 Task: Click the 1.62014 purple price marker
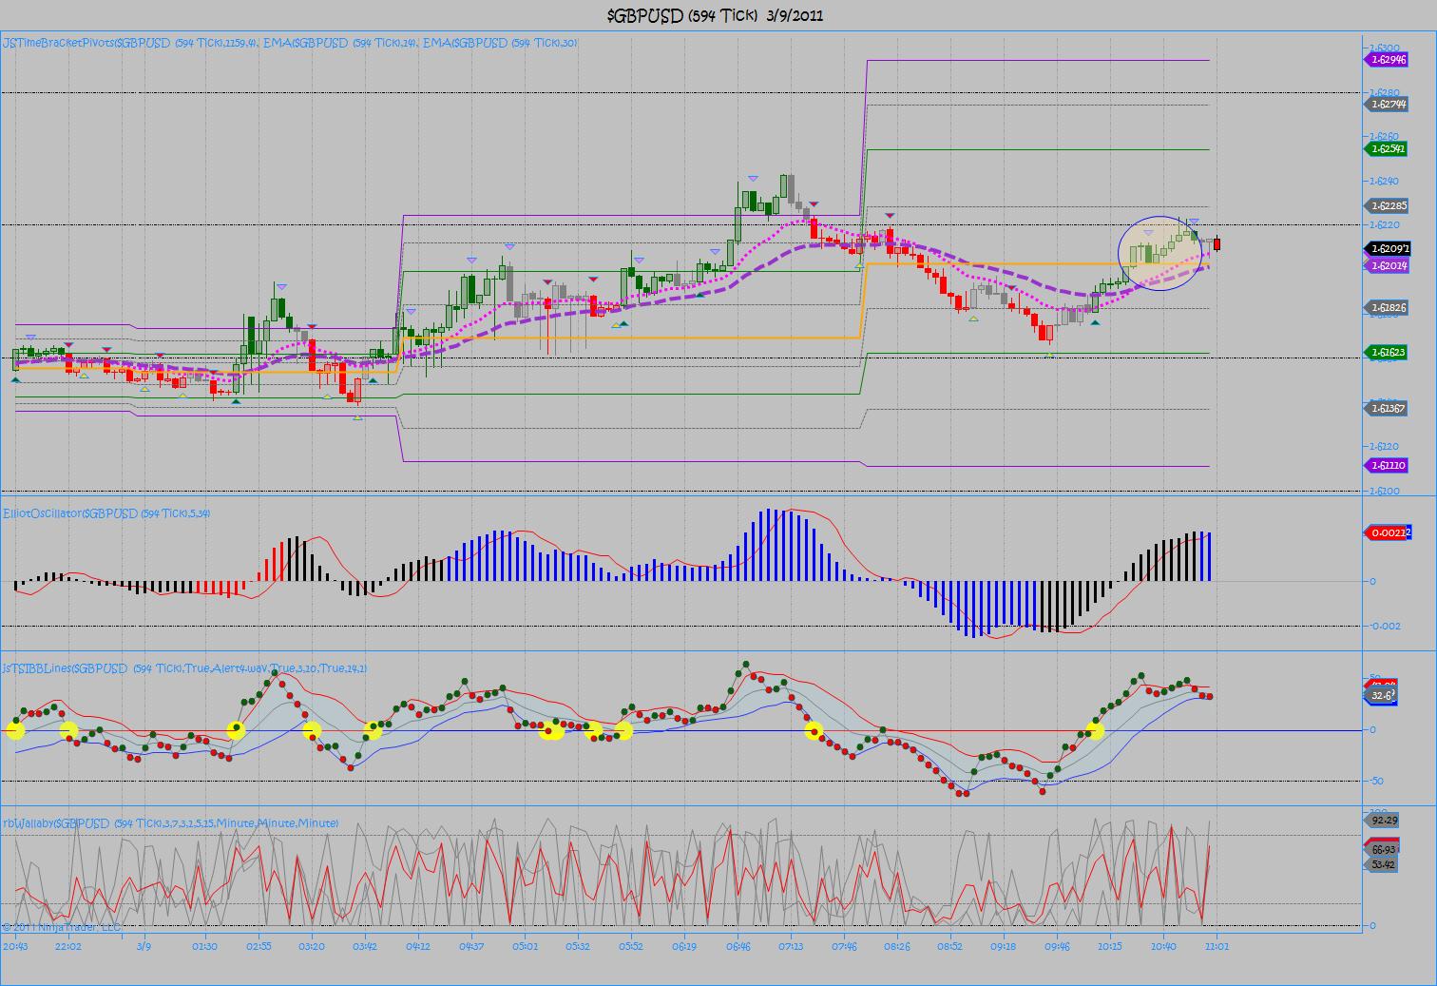tap(1388, 265)
